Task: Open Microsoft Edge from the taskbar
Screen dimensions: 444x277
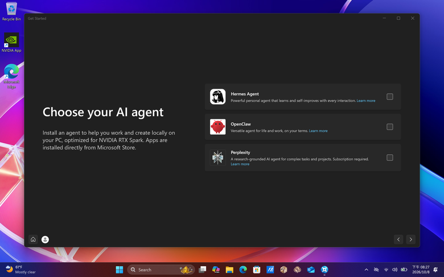Action: tap(243, 270)
